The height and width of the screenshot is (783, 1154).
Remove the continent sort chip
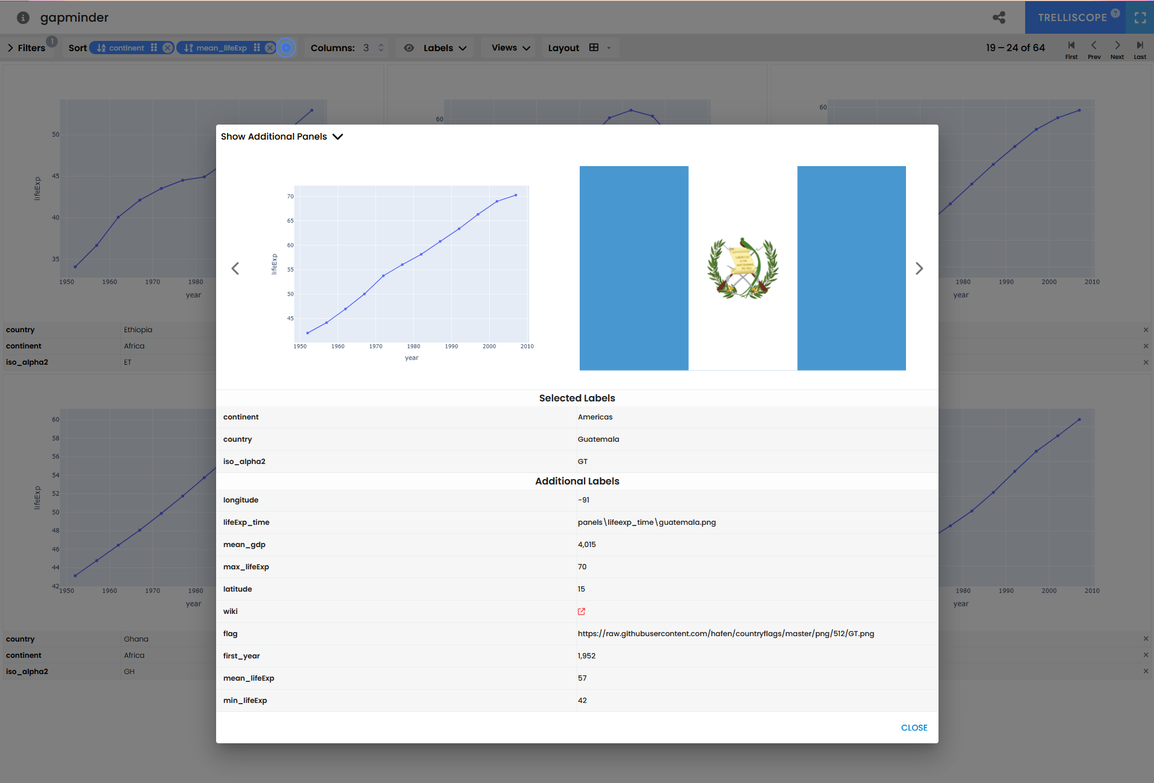click(x=167, y=48)
